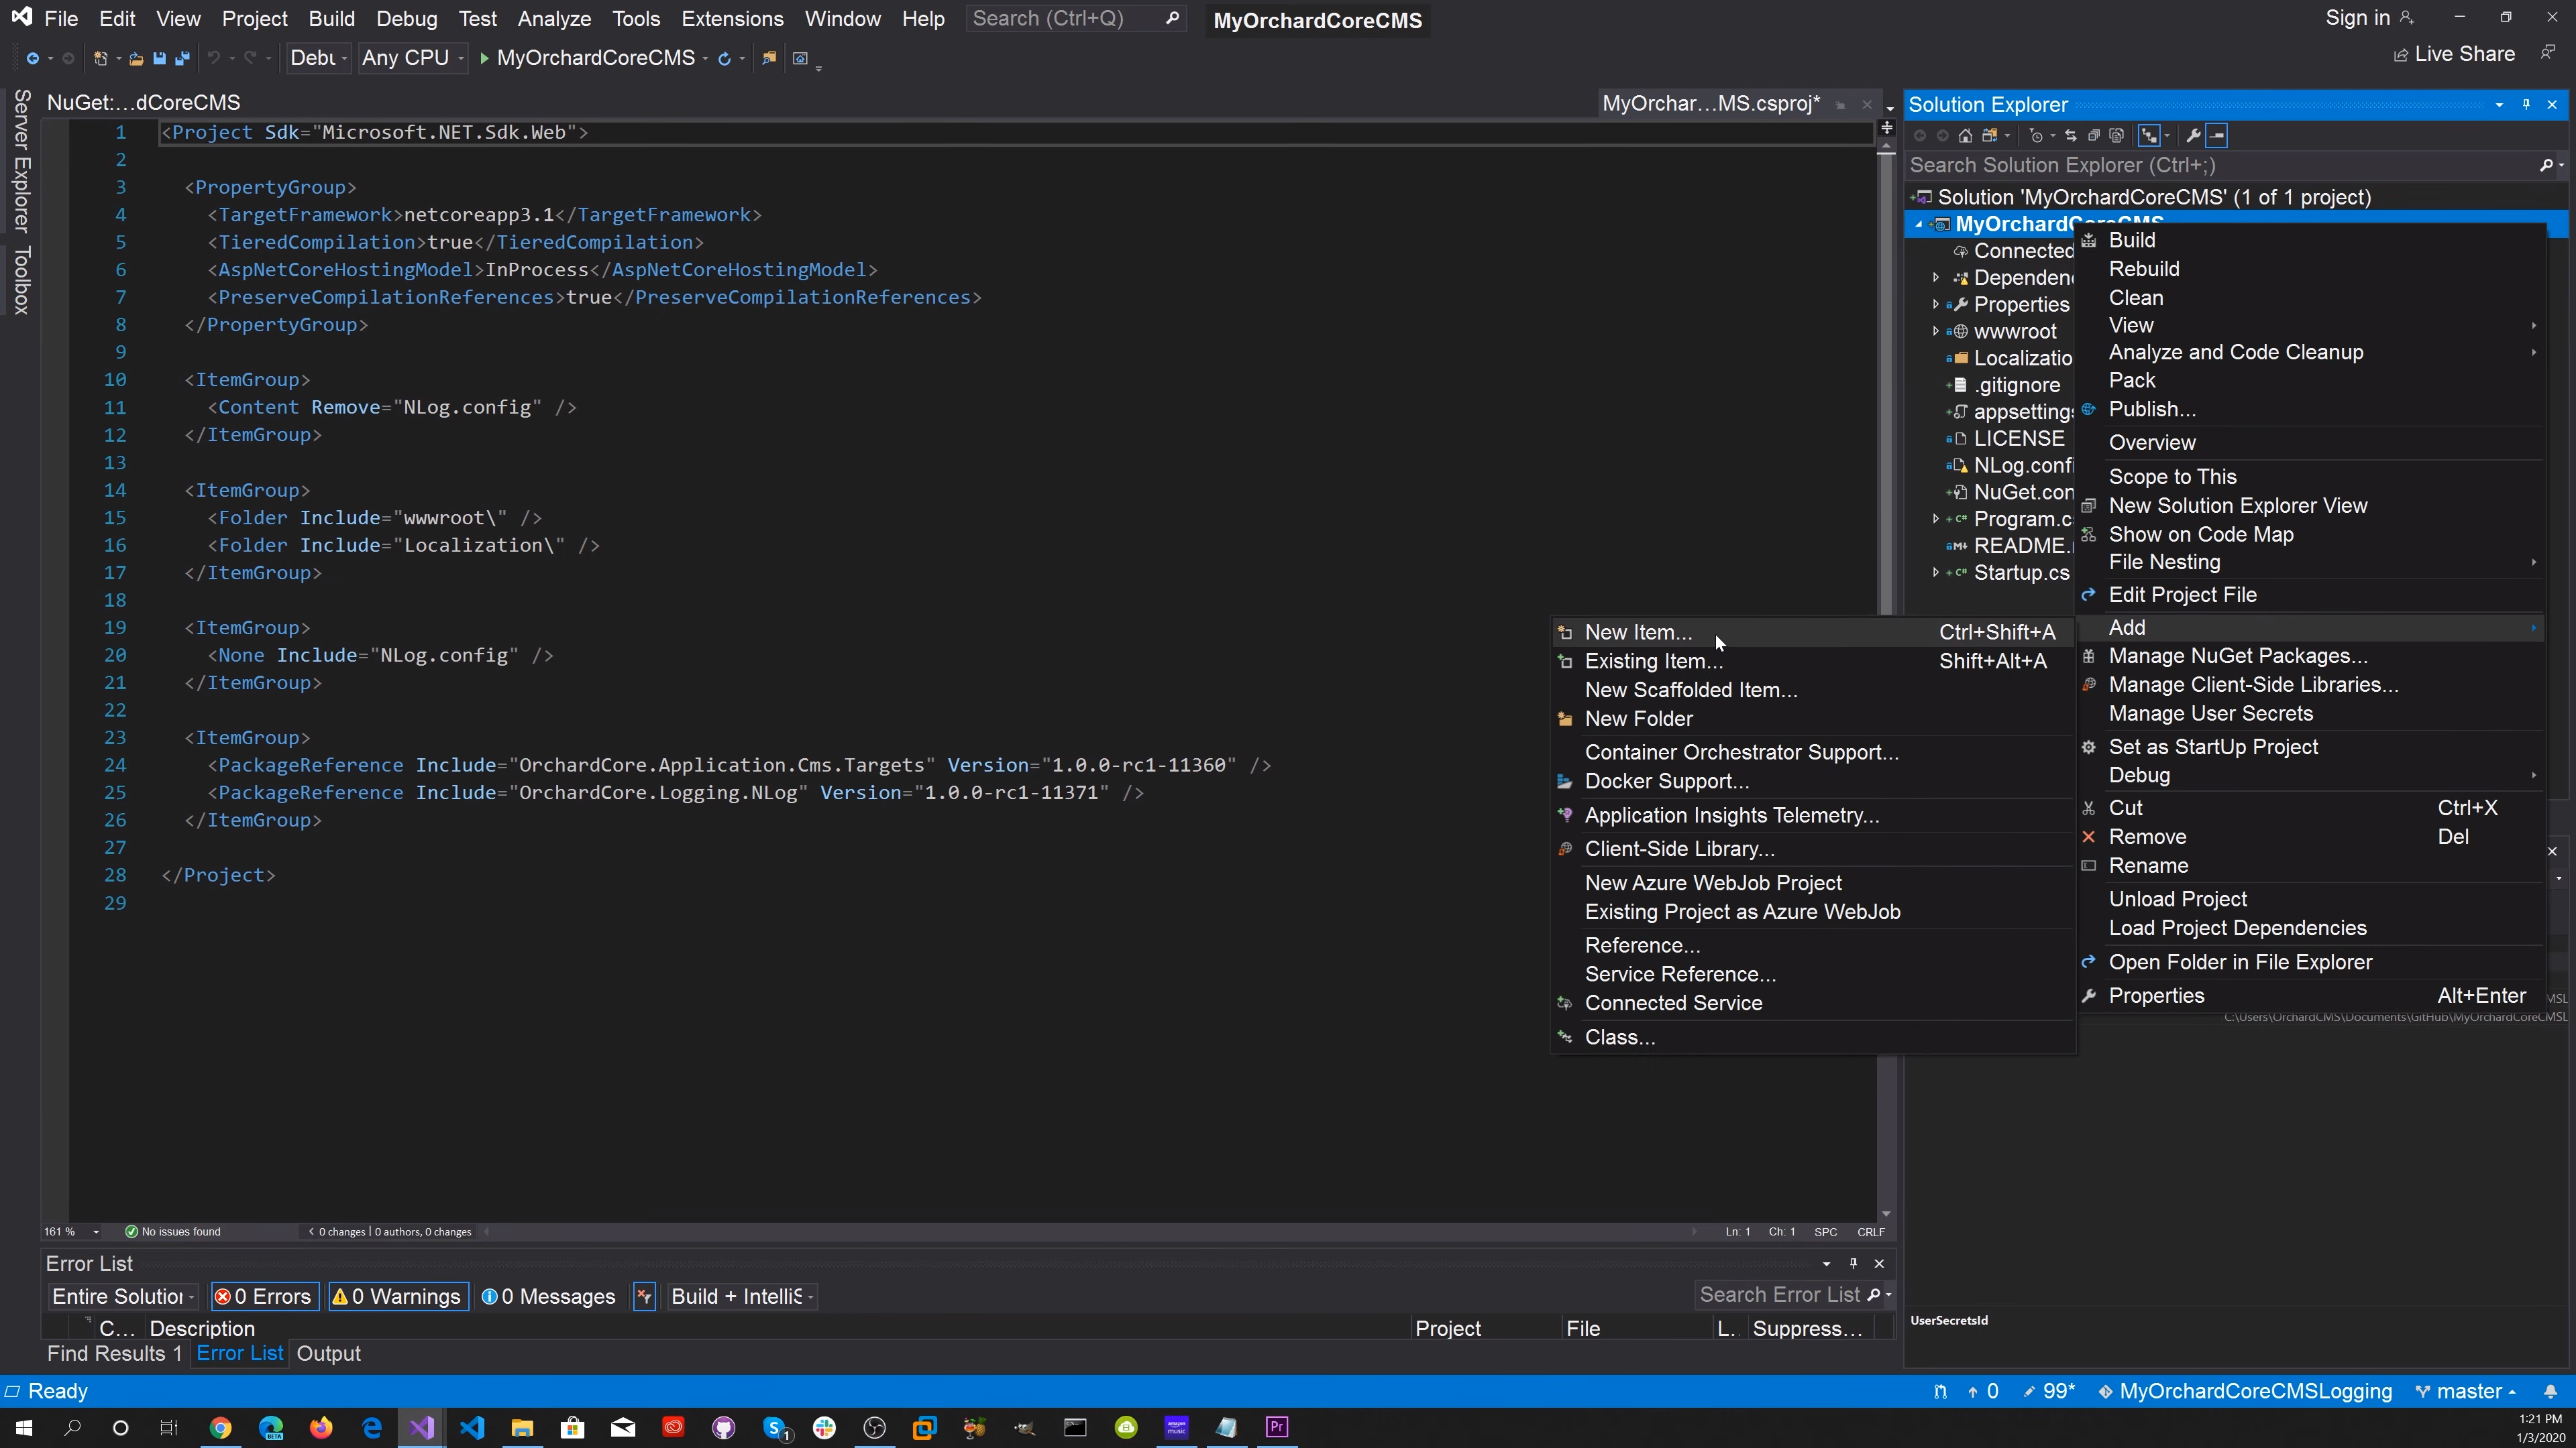Click the browser refresh toolbar icon
The width and height of the screenshot is (2576, 1448).
tap(724, 59)
